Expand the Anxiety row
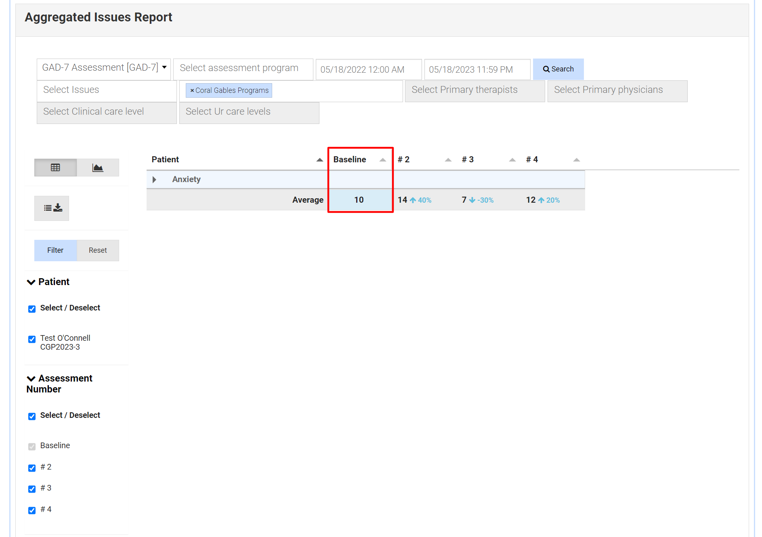 coord(154,180)
